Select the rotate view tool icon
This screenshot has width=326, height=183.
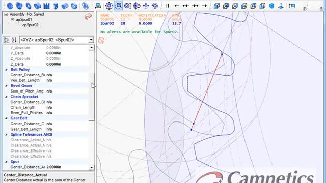137,6
